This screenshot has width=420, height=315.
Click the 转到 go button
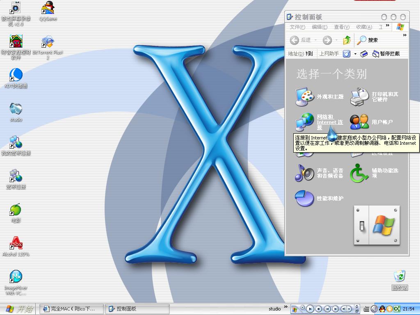(x=309, y=54)
